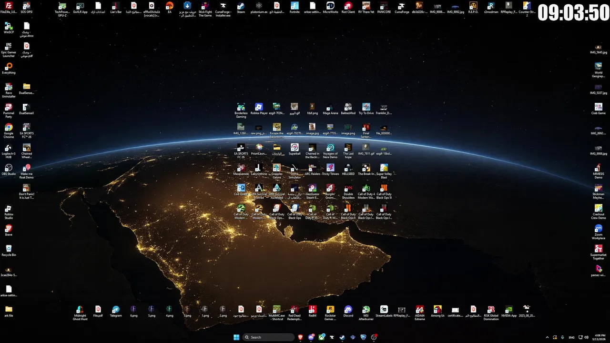Expand the system tray hidden icons

(x=547, y=337)
